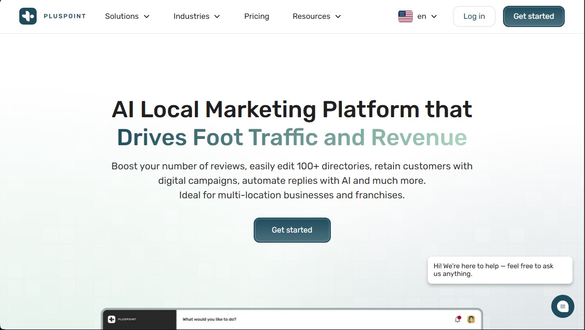Click the chat greeting message popup
Image resolution: width=585 pixels, height=330 pixels.
click(500, 270)
